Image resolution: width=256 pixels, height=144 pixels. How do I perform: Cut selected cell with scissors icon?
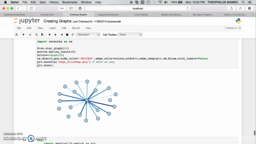point(30,35)
